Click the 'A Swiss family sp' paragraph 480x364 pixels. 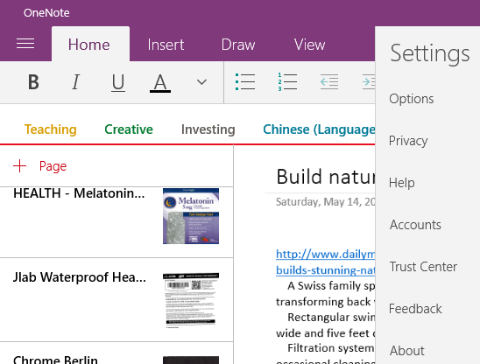pyautogui.click(x=331, y=286)
